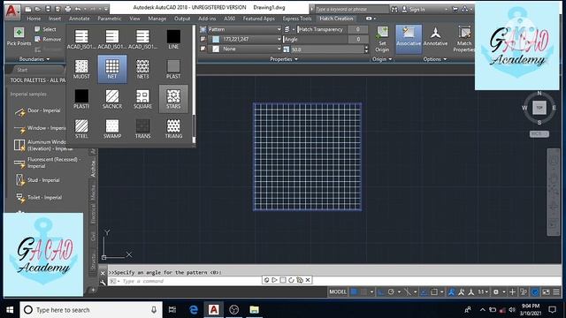This screenshot has width=566, height=318.
Task: Open the customization menu in status bar
Action: coord(556,291)
